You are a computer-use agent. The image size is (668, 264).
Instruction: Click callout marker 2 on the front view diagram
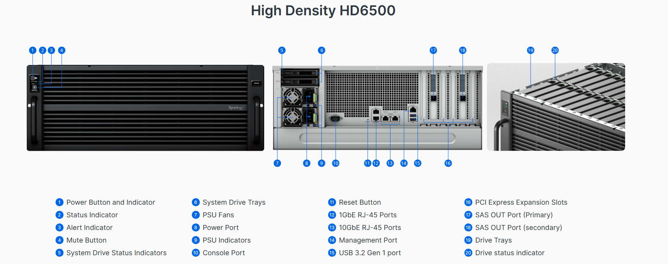(x=42, y=50)
